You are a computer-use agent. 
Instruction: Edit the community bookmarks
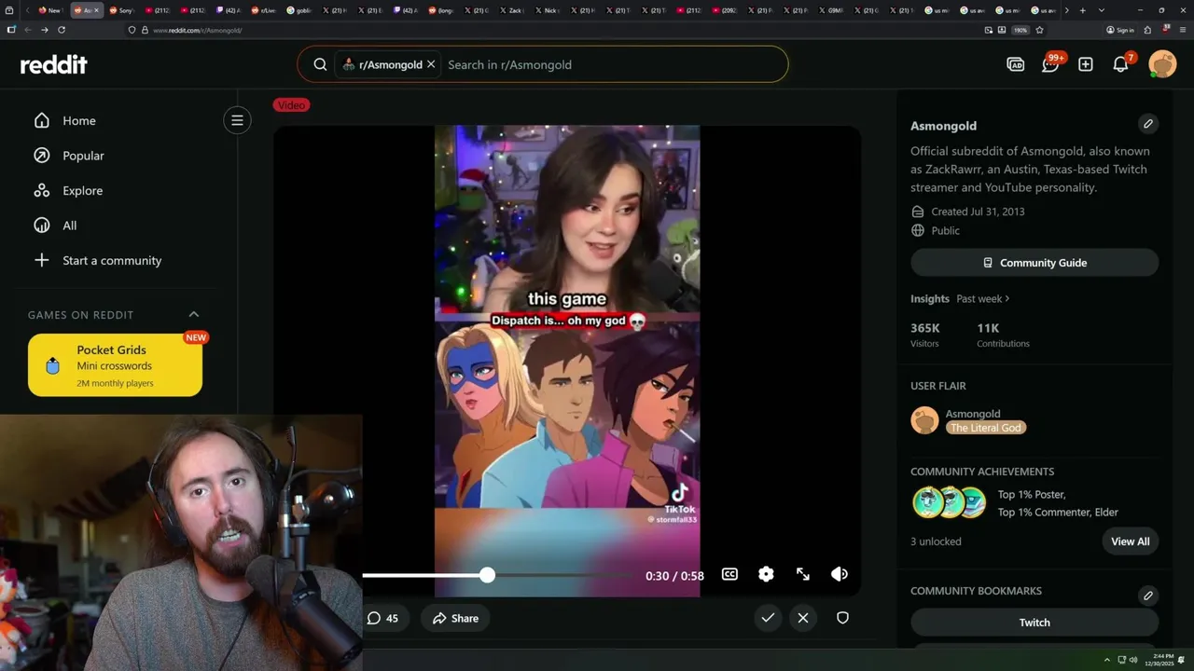[x=1148, y=596]
